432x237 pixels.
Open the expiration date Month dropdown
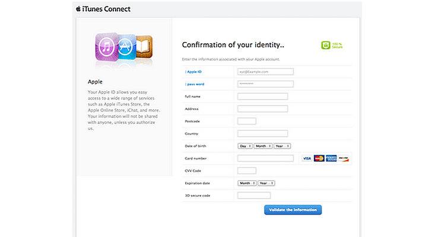(247, 183)
